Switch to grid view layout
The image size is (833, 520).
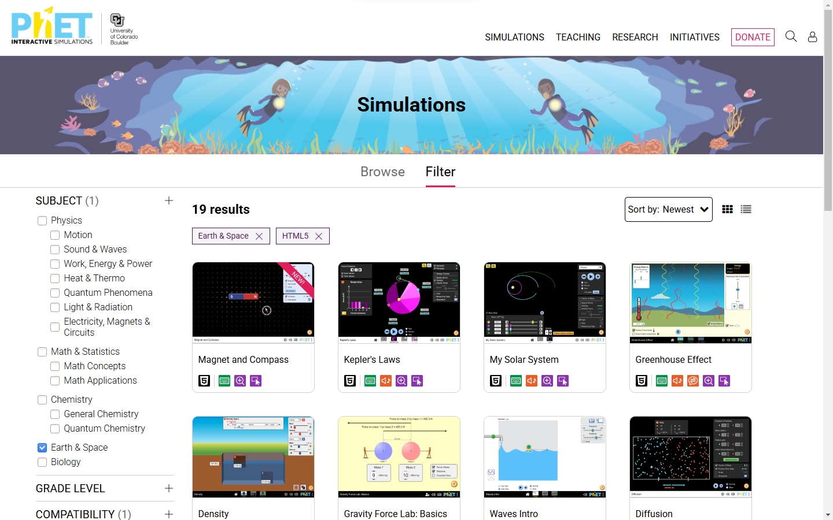tap(728, 209)
